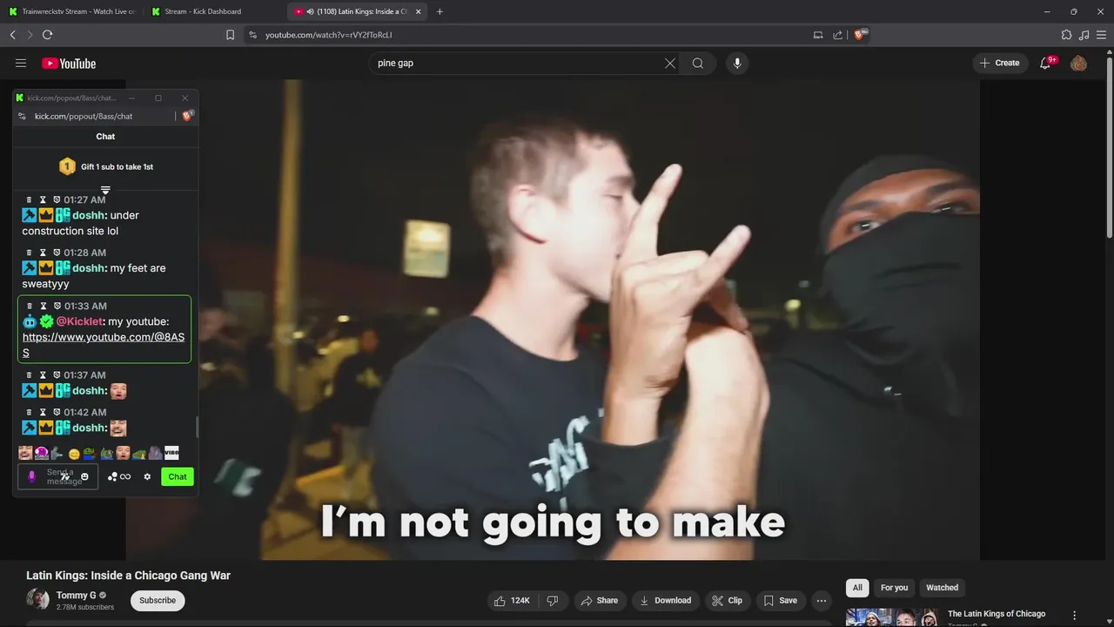Close the Latin Kings YouTube tab
The width and height of the screenshot is (1114, 627).
(419, 11)
